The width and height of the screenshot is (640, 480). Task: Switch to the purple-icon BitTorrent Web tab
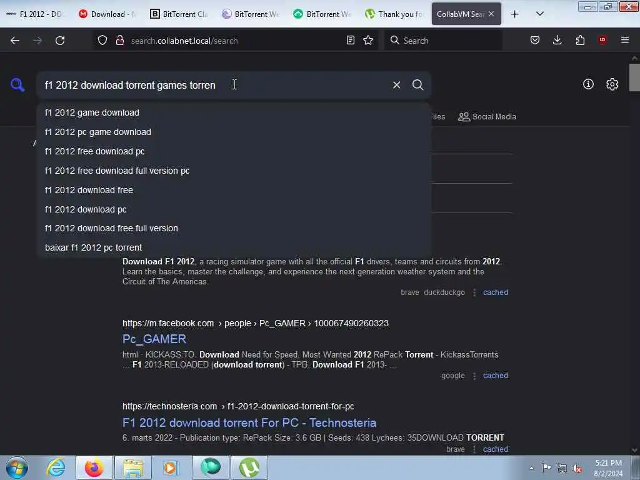click(x=251, y=14)
